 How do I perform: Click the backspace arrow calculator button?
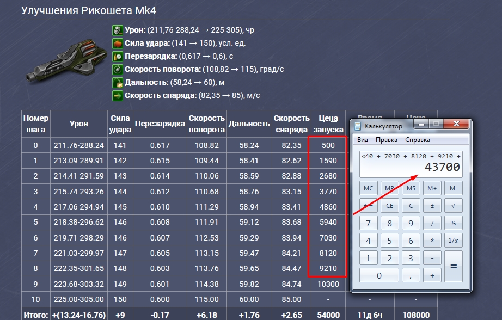368,205
